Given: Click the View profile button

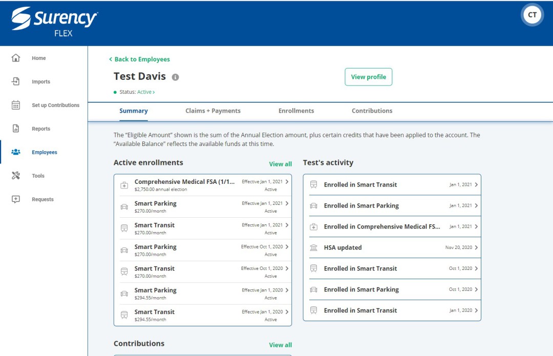Looking at the screenshot, I should pyautogui.click(x=368, y=77).
